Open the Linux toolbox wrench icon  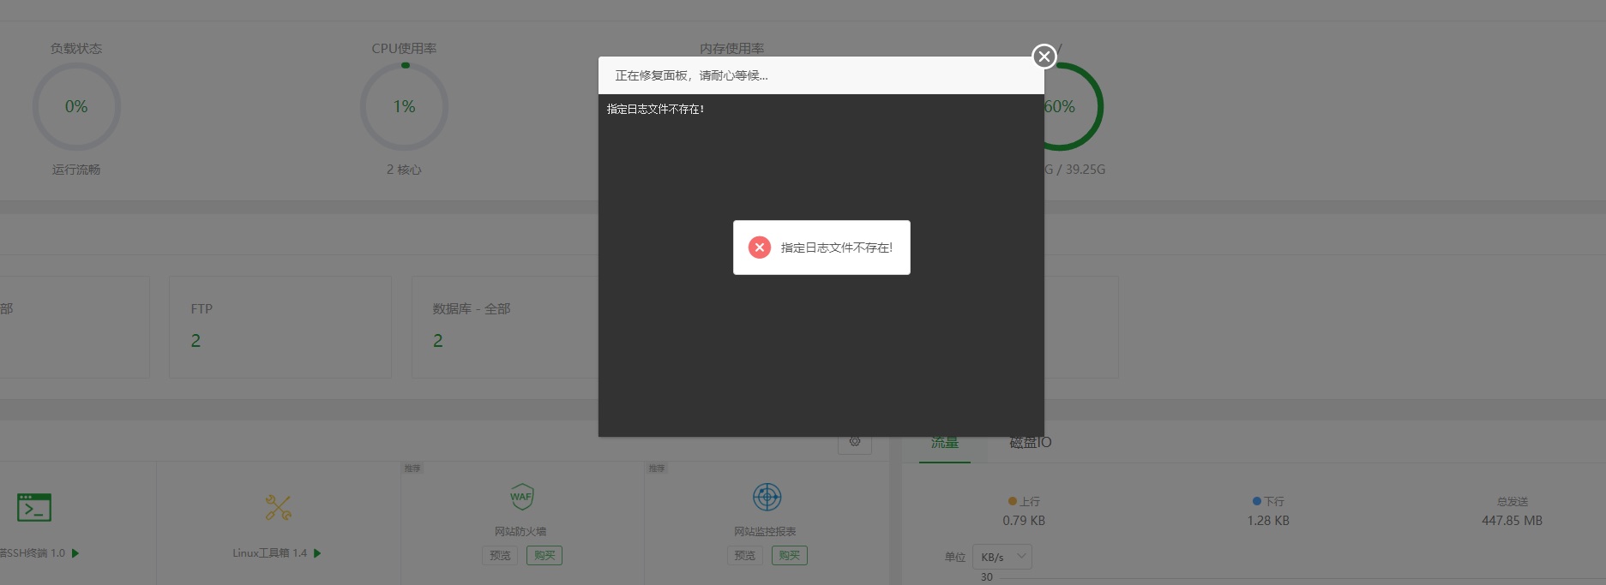[279, 507]
